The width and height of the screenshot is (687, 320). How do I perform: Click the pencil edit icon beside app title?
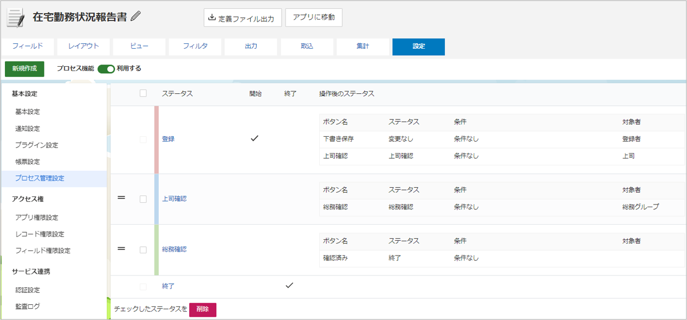[x=136, y=16]
